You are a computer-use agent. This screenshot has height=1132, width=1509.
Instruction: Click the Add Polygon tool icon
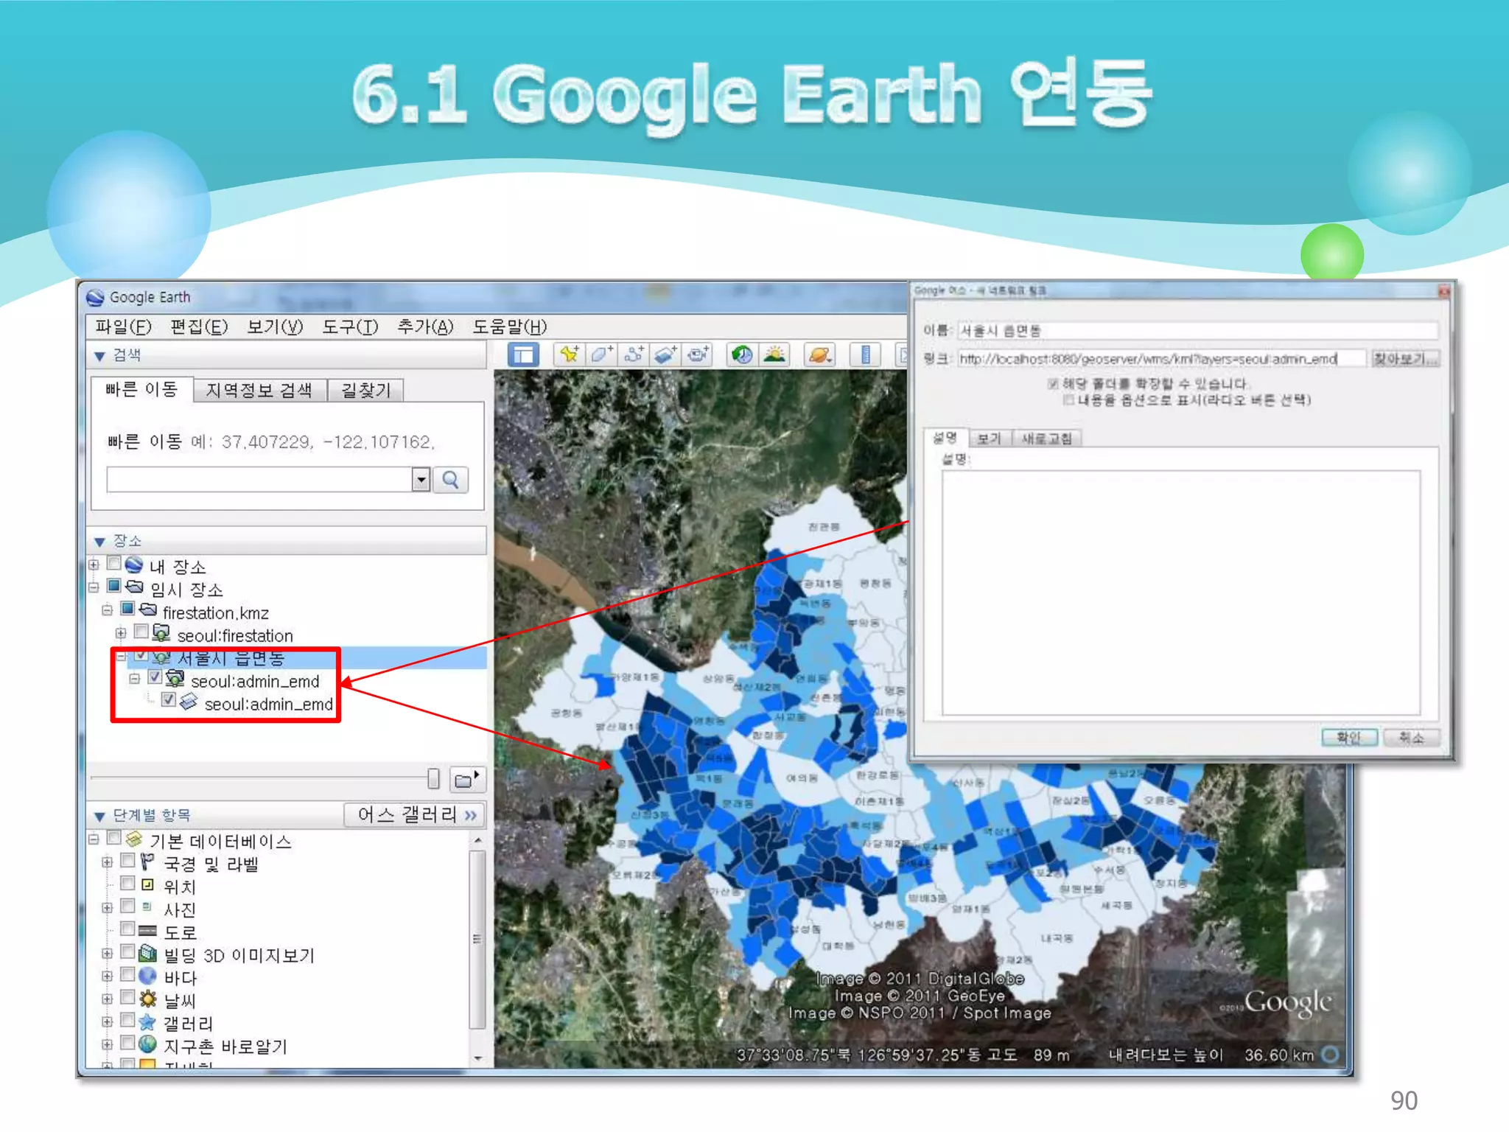coord(601,355)
